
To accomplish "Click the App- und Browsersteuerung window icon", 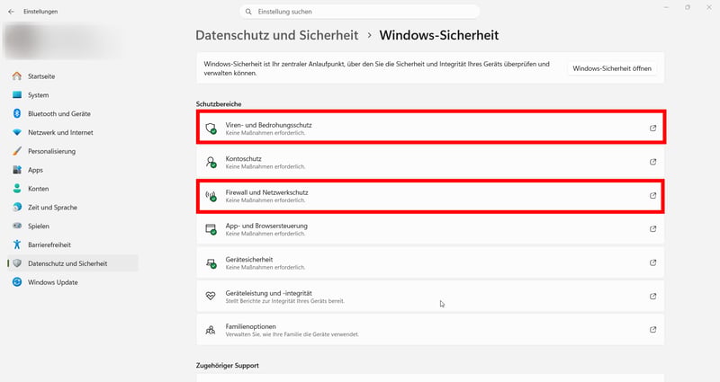I will coord(211,229).
